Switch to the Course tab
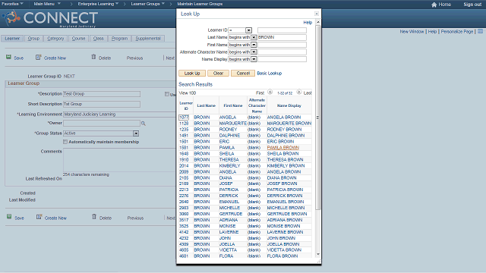 coord(78,39)
